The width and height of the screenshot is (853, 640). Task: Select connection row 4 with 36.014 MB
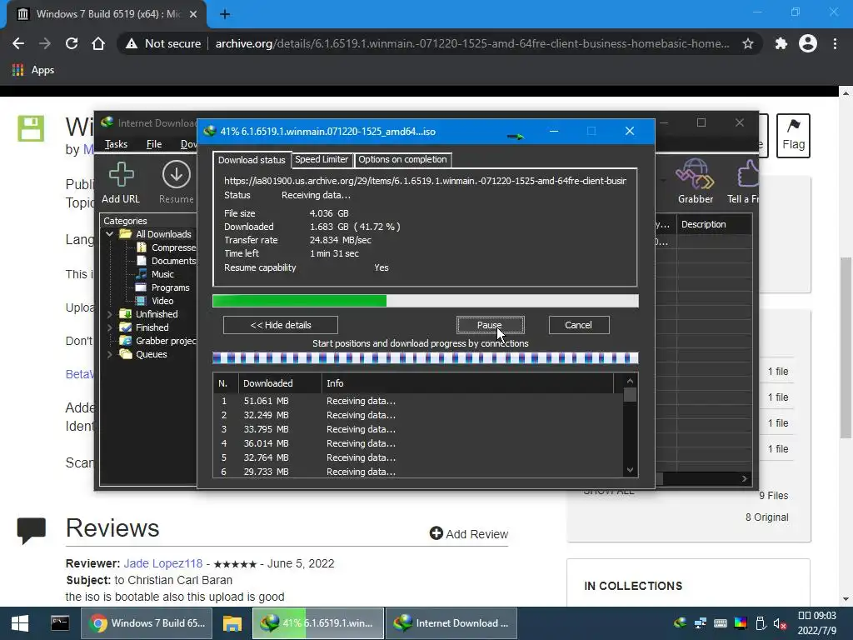click(418, 443)
